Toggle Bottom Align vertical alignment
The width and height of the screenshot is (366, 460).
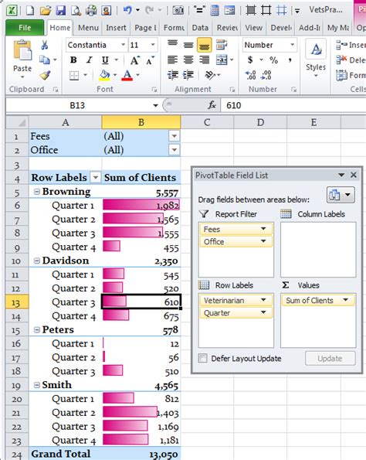(x=204, y=45)
